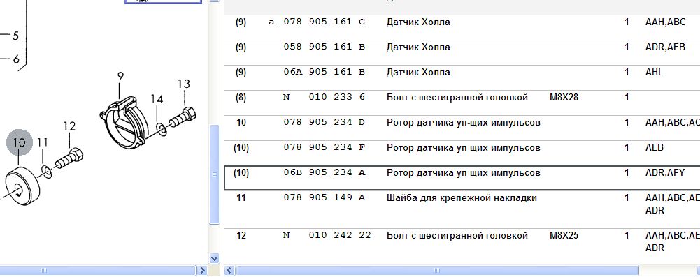The height and width of the screenshot is (277, 700).
Task: Click the parts list horizontal scrollbar thumb
Action: coord(437,270)
